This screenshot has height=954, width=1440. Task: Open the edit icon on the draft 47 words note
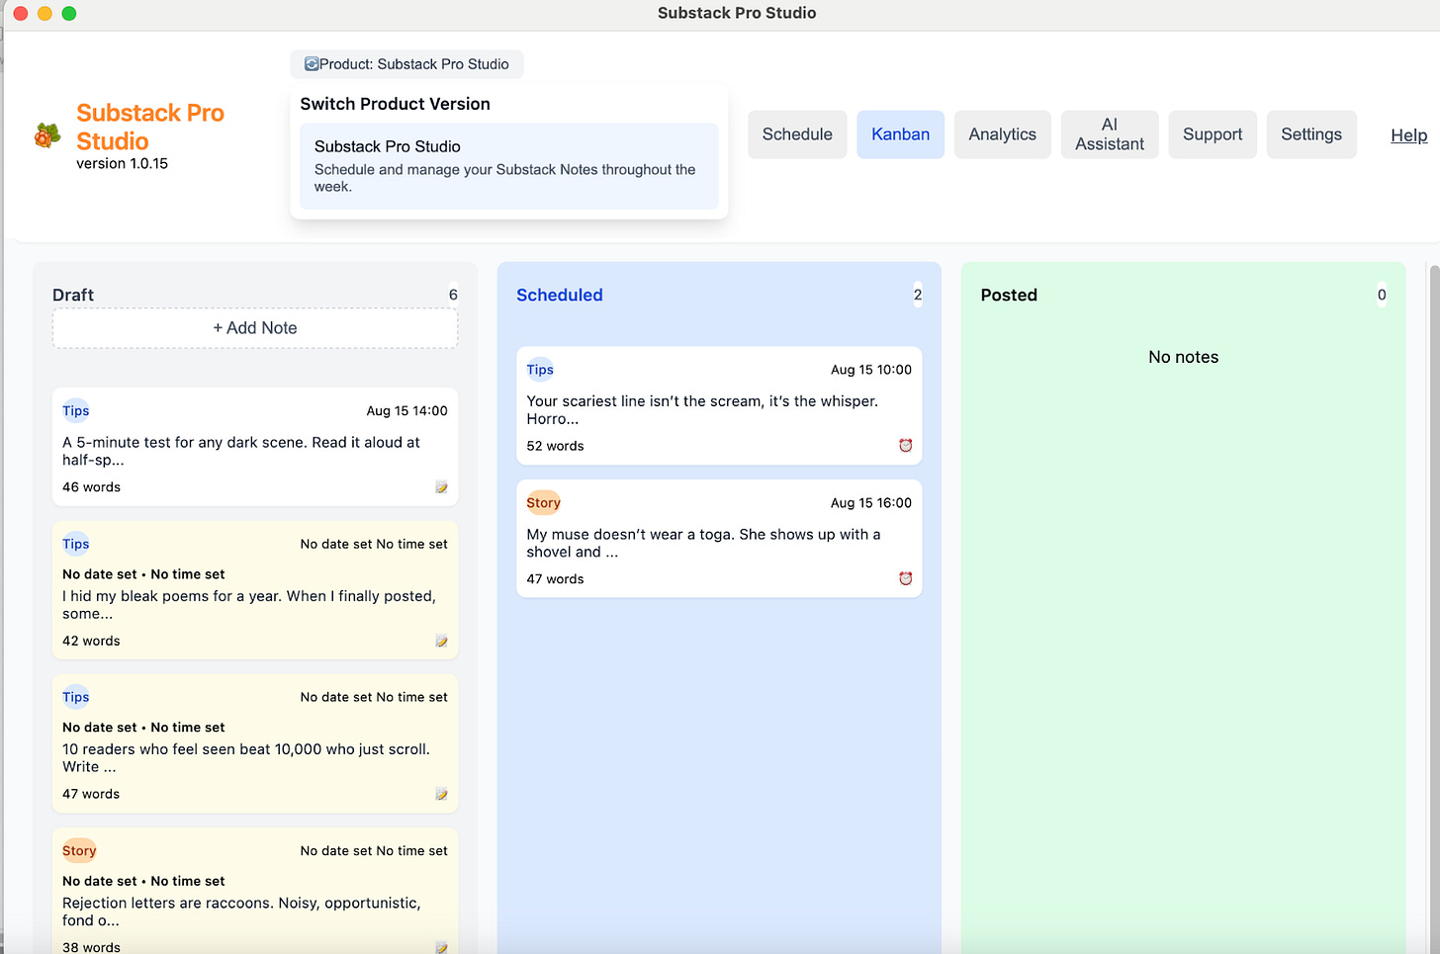pos(441,795)
